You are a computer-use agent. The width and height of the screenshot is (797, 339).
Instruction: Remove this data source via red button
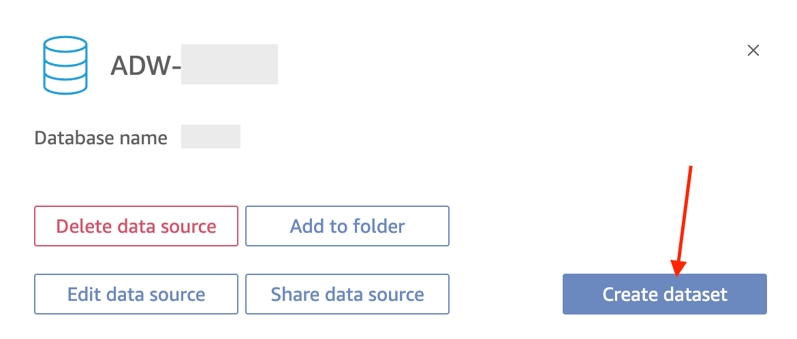(x=136, y=226)
